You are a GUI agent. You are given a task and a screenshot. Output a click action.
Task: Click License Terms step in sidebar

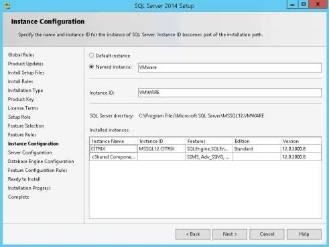point(23,108)
